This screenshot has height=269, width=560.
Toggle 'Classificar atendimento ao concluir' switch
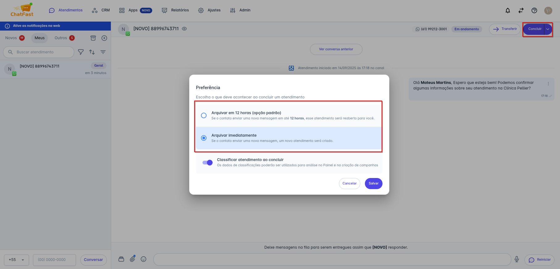[207, 163]
